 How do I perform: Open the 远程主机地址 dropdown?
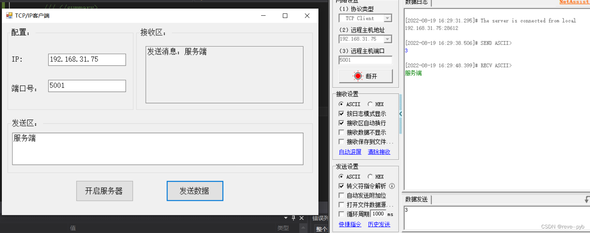tap(388, 39)
